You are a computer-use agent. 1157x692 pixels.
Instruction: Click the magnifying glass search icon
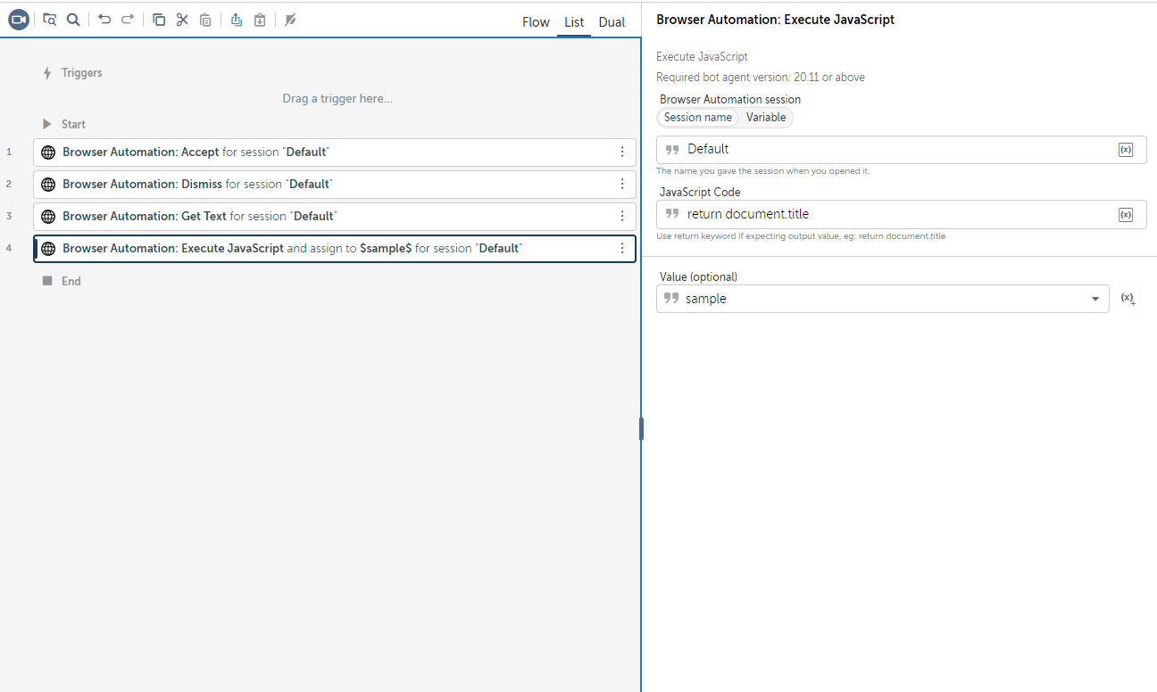pos(73,20)
